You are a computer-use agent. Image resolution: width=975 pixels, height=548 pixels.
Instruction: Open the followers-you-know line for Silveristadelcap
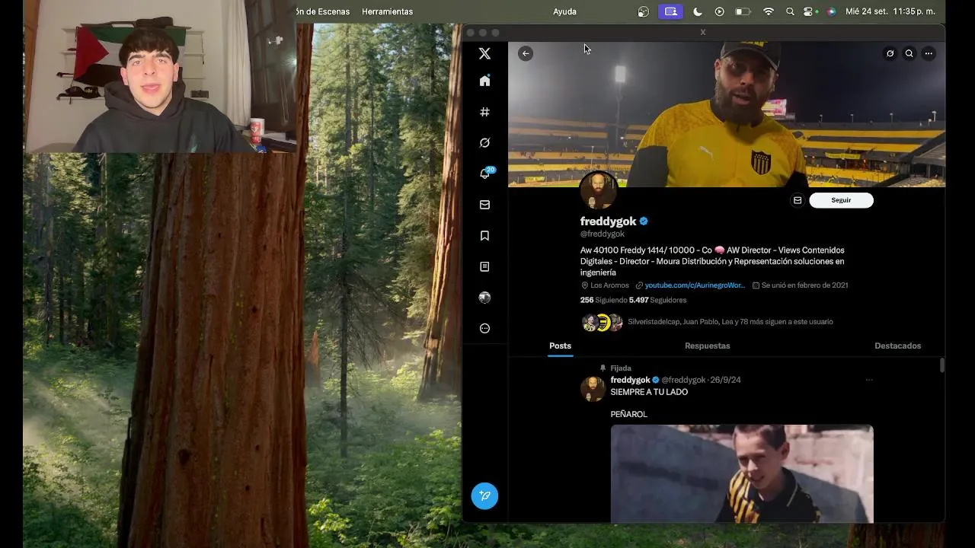(x=730, y=322)
